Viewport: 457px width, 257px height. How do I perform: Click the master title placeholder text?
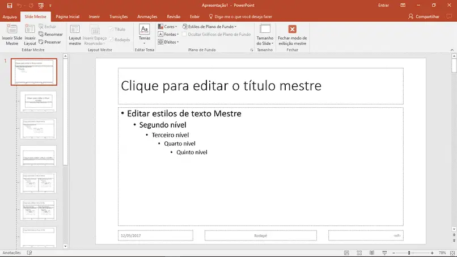tap(221, 86)
